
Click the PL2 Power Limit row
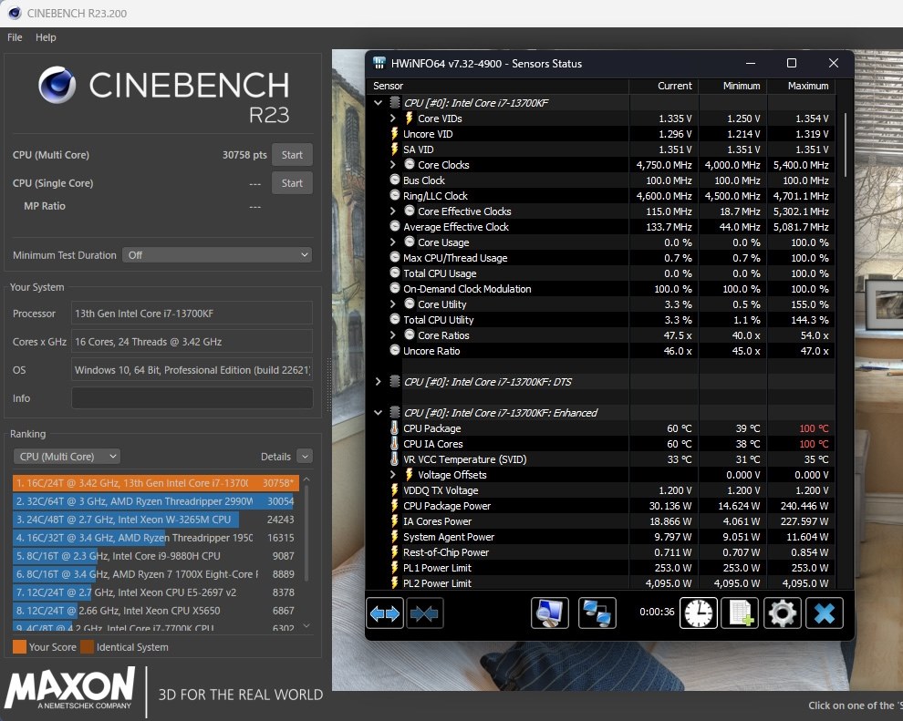point(601,582)
